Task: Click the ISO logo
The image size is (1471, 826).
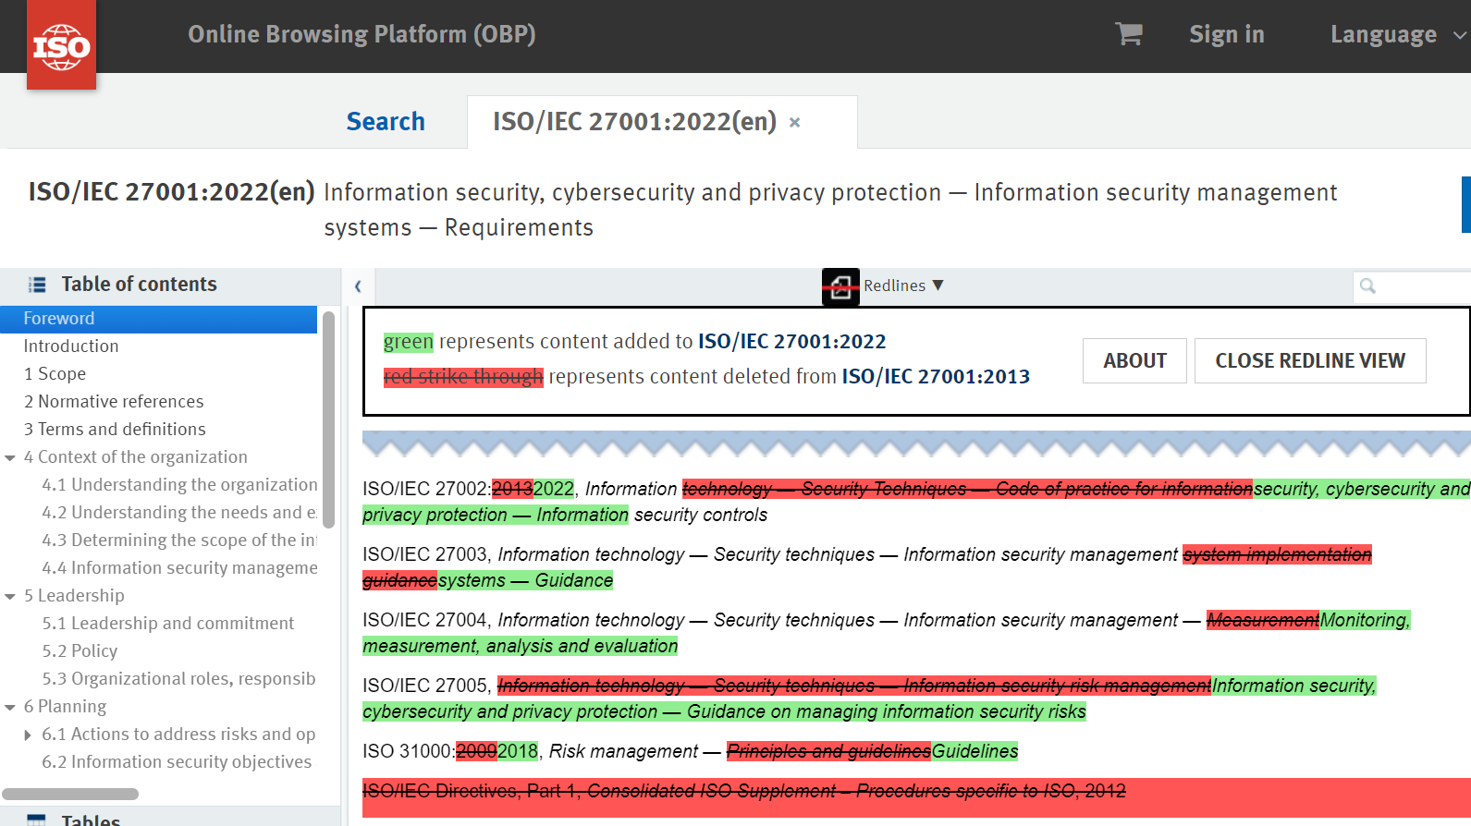Action: [x=61, y=45]
